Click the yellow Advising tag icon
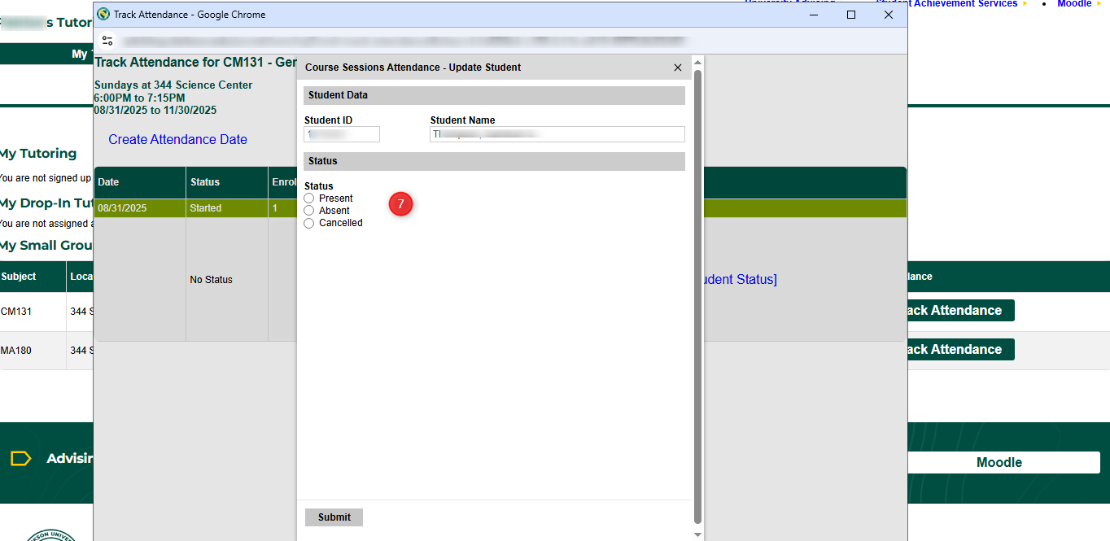1110x541 pixels. (x=20, y=459)
